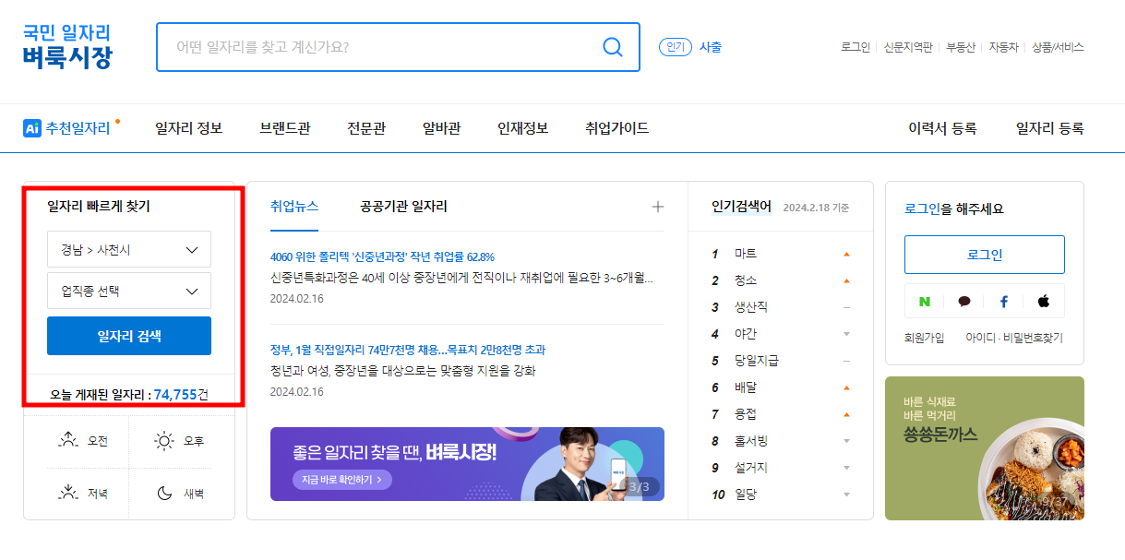The height and width of the screenshot is (560, 1125).
Task: Click the 인기 badge near search
Action: tap(676, 47)
